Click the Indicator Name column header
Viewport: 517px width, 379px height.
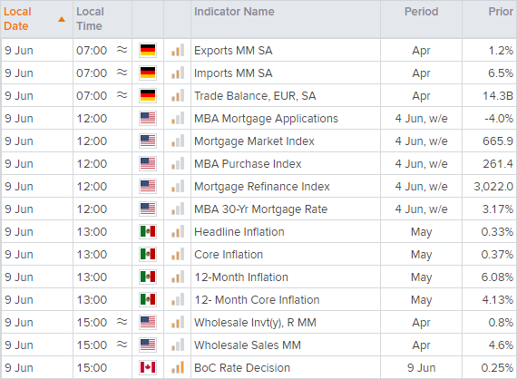[234, 12]
